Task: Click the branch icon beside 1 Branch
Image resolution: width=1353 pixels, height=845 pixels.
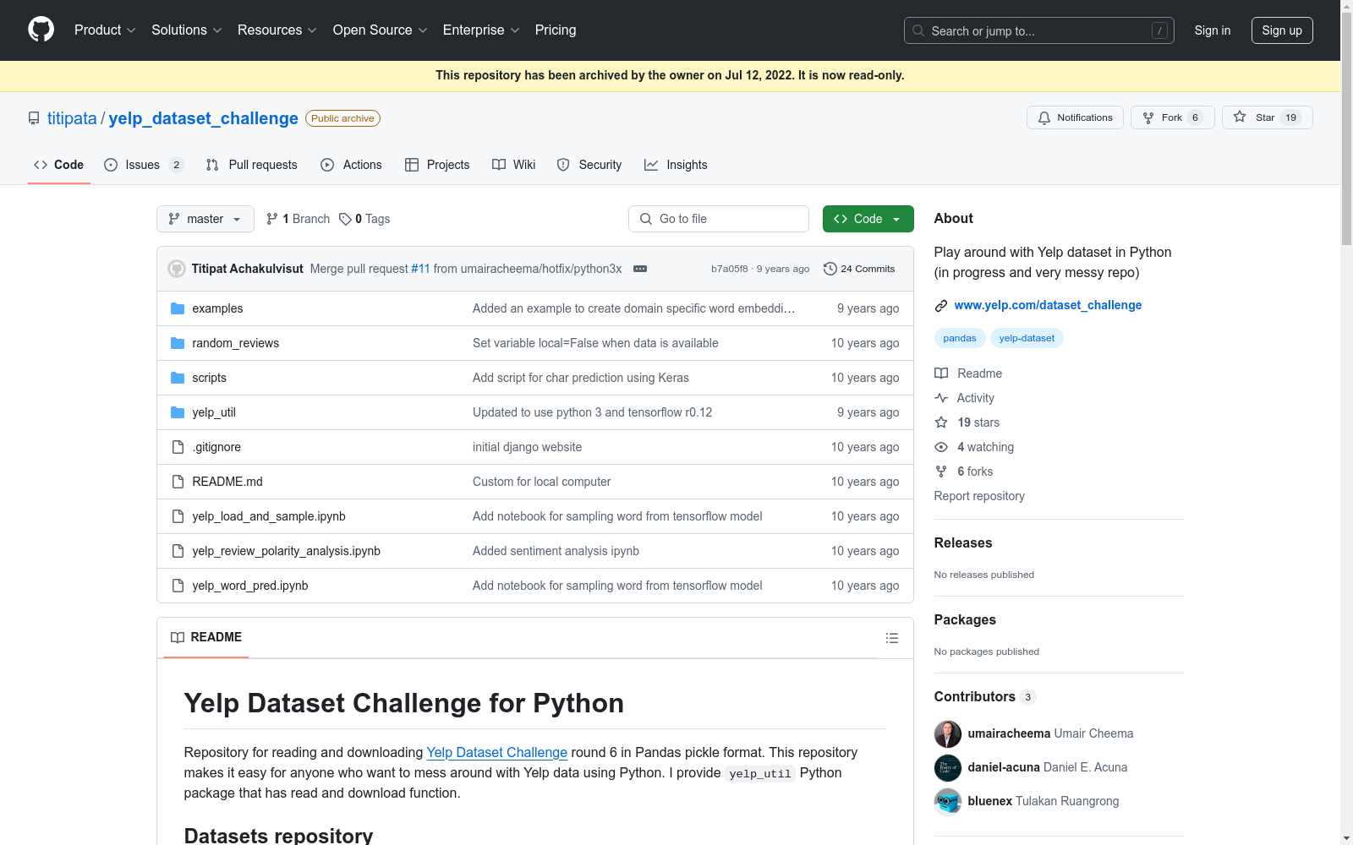Action: [272, 219]
